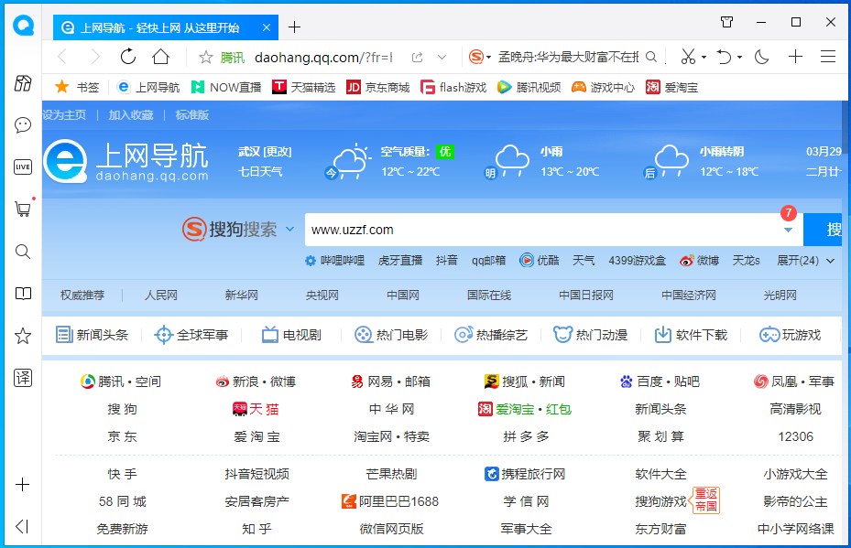Collapse the sidebar with the arrow icon
This screenshot has width=851, height=548.
click(x=22, y=526)
